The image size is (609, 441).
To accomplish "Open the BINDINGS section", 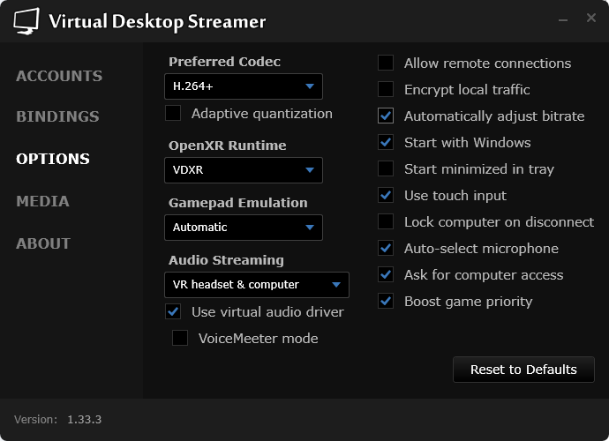I will tap(58, 116).
